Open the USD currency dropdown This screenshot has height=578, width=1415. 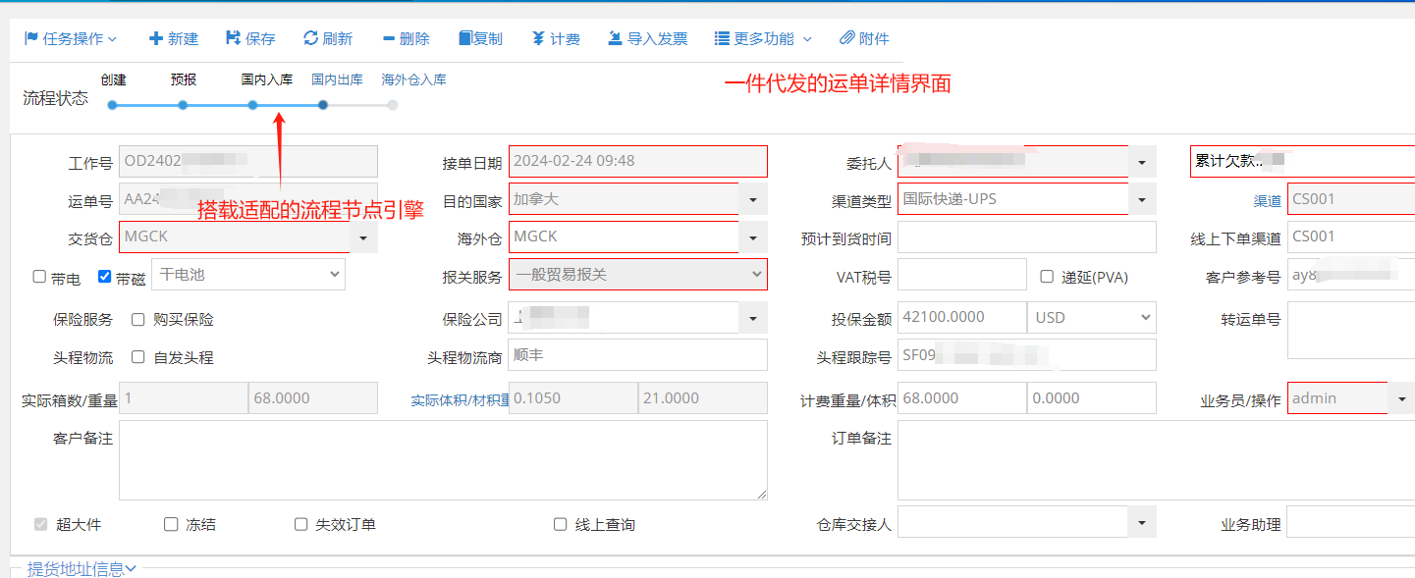[x=1092, y=318]
